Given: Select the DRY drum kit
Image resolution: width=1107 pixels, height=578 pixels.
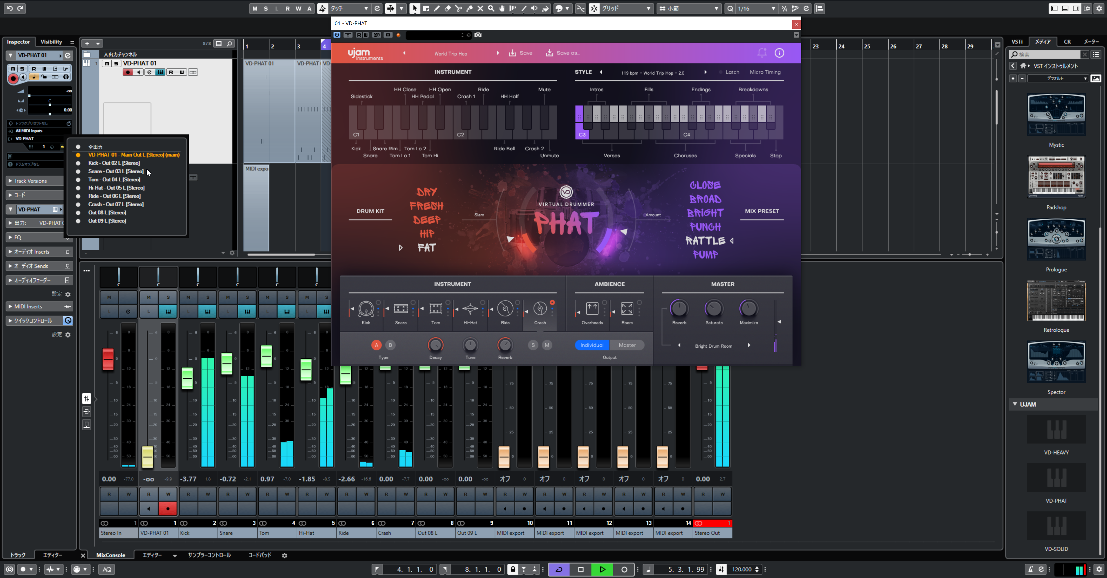Looking at the screenshot, I should [x=426, y=192].
